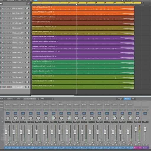Select the Master strip name label
Viewport: 151px width, 151px height.
point(145,148)
